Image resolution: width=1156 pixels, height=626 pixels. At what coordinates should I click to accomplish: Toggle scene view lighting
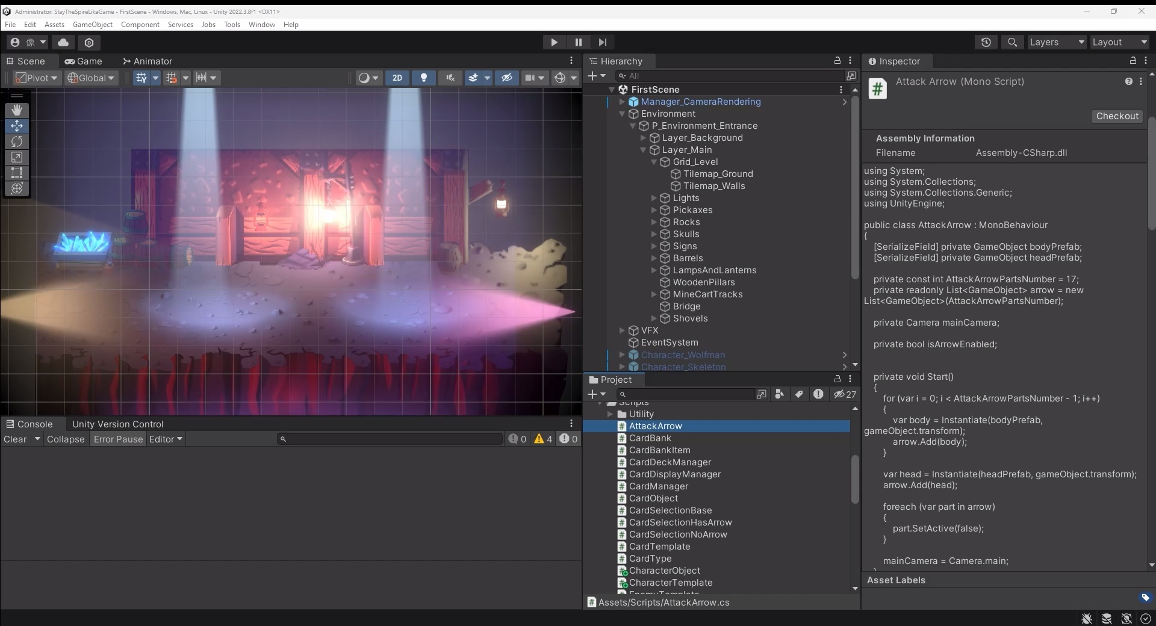pyautogui.click(x=423, y=78)
